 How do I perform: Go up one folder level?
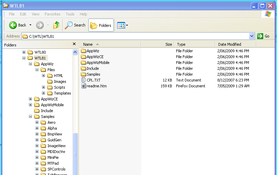point(56,25)
